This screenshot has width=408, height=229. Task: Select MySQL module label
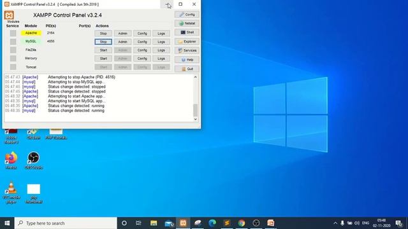click(31, 41)
